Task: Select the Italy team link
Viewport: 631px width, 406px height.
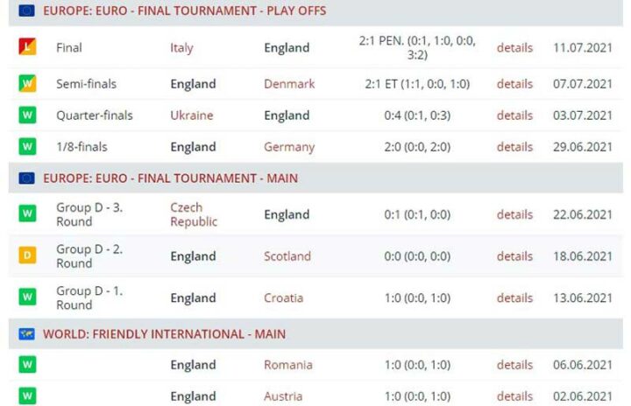Action: [181, 48]
